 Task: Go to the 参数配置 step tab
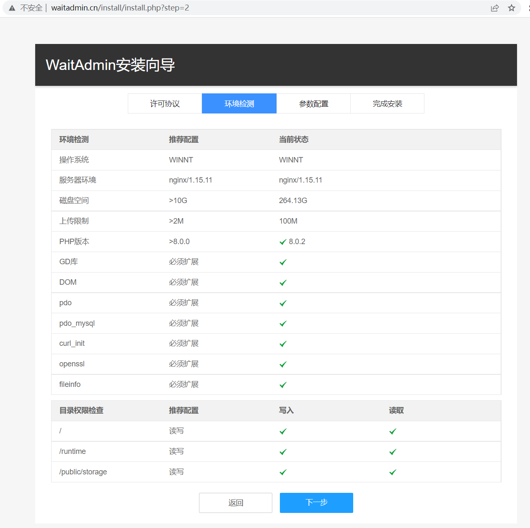(313, 103)
